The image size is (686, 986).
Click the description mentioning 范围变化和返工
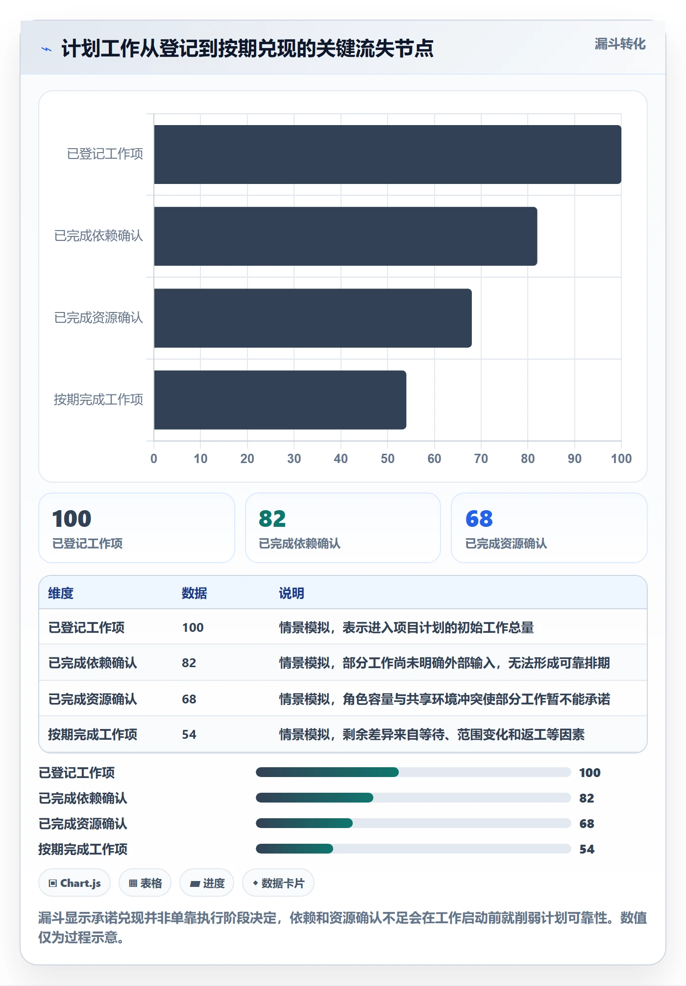pos(432,734)
